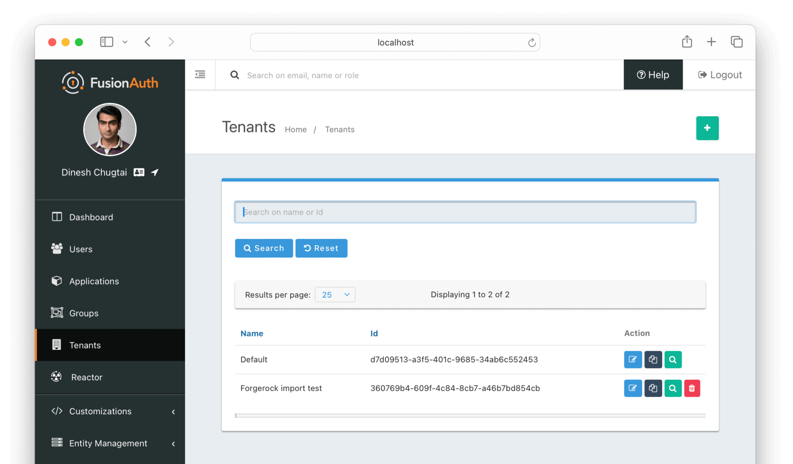Reload the page with the refresh icon
793x464 pixels.
point(531,43)
